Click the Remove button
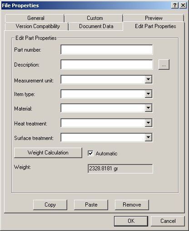This screenshot has width=189, height=231. (132, 205)
